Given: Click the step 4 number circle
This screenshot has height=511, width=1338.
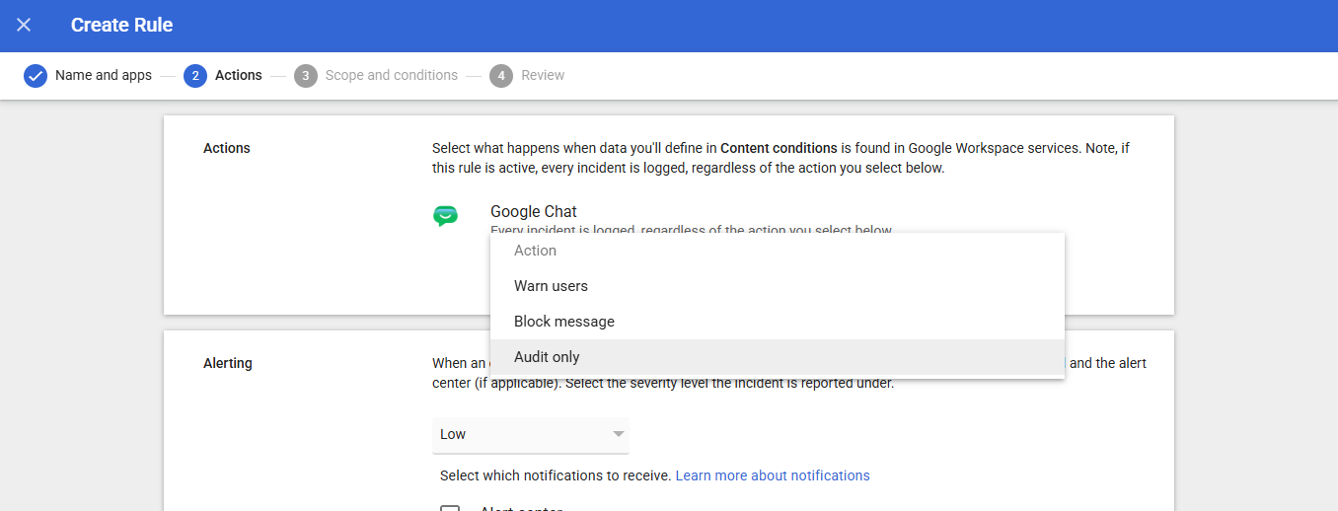Looking at the screenshot, I should (501, 76).
